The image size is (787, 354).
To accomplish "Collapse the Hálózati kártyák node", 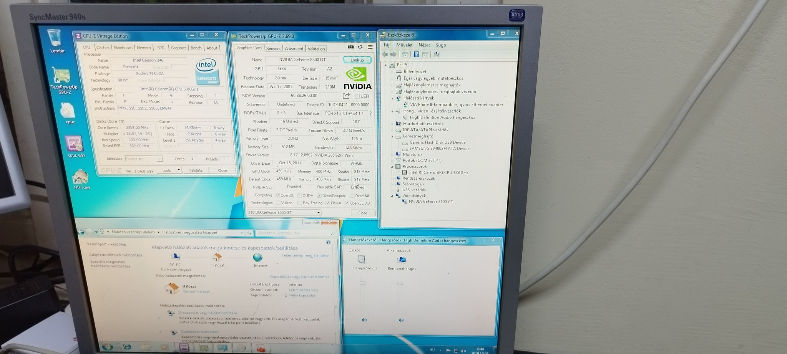I will tap(392, 98).
